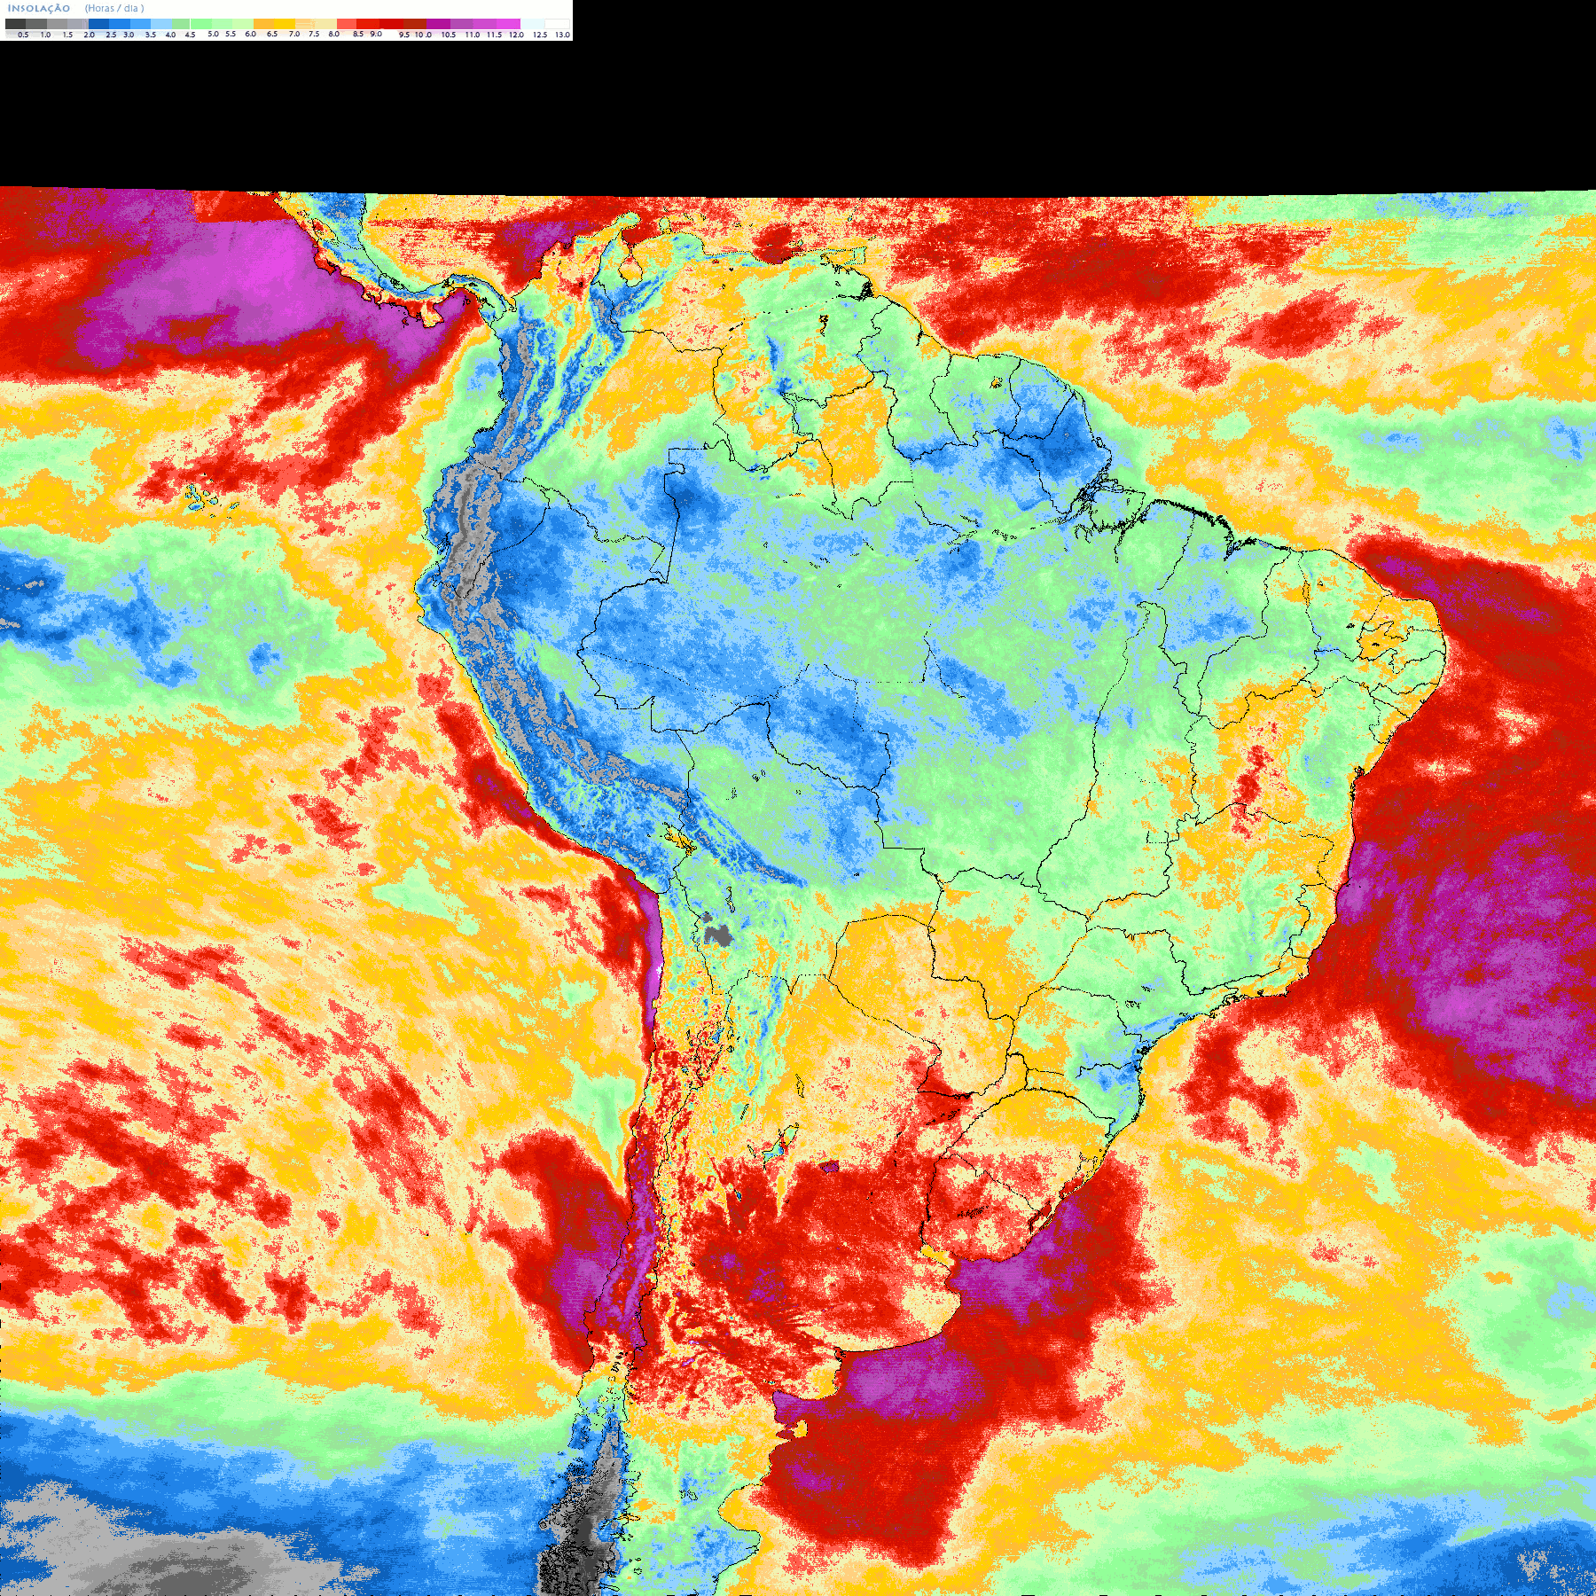Screen dimensions: 1596x1596
Task: Select the 0.5 value on the legend
Action: 23,35
